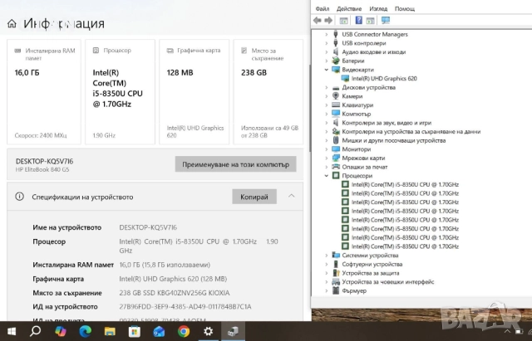Expand Контролери за звук, видео и игри
This screenshot has width=532, height=341.
point(327,123)
